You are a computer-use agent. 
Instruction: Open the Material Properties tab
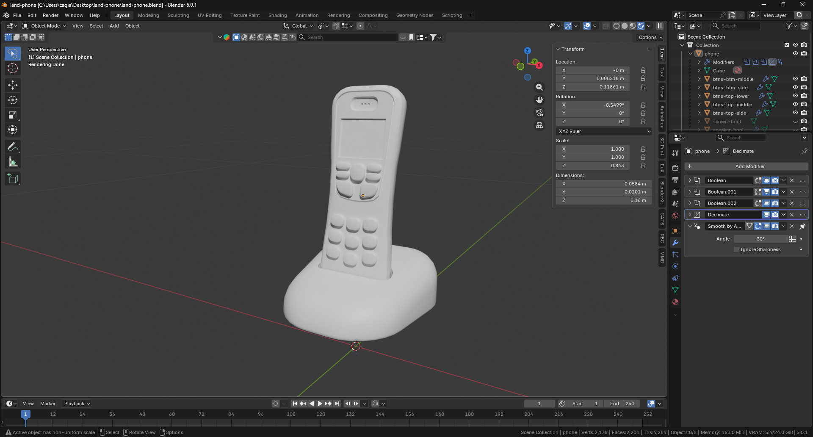click(x=675, y=302)
